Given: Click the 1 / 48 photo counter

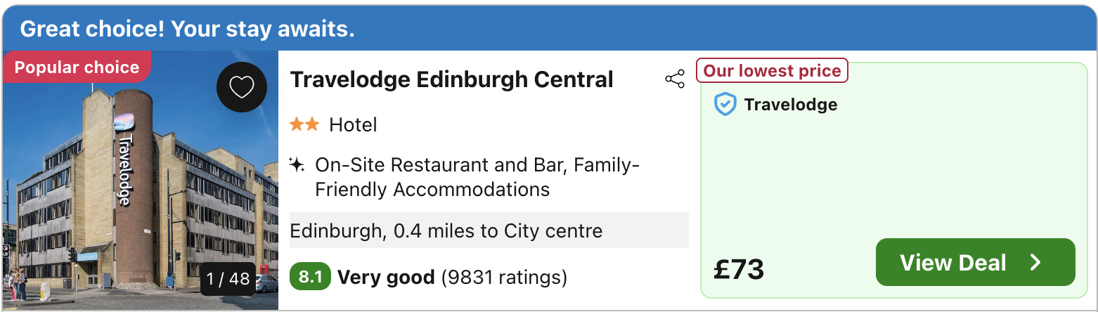Looking at the screenshot, I should pyautogui.click(x=228, y=279).
